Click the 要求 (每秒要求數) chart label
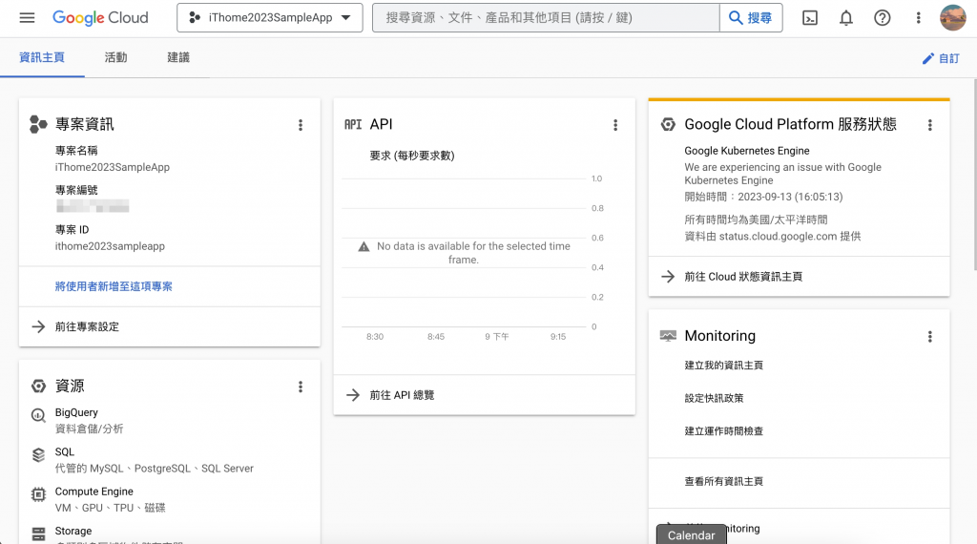The height and width of the screenshot is (544, 977). pos(412,156)
